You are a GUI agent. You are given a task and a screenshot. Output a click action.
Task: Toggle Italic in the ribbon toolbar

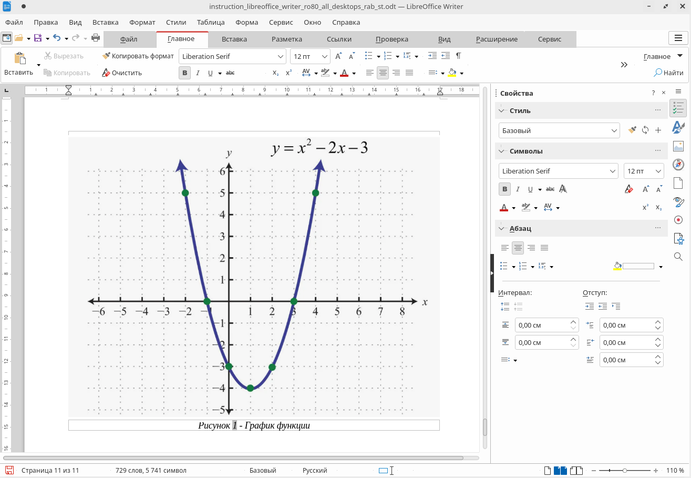click(x=198, y=73)
